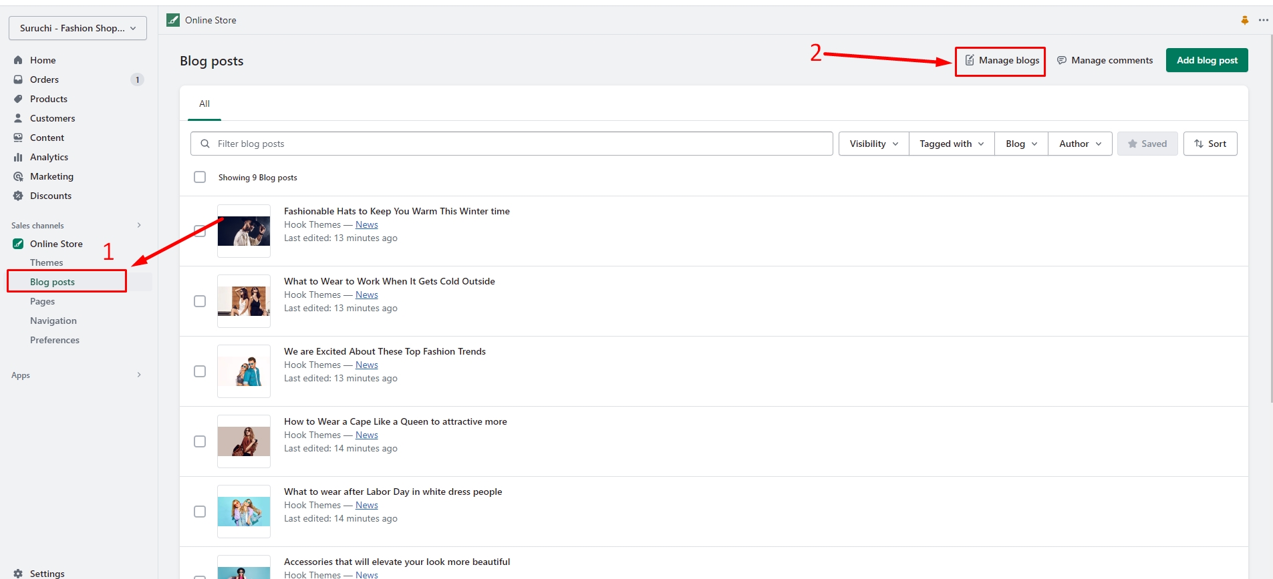Click the Add blog post button
Screen dimensions: 1273x579
pyautogui.click(x=1206, y=60)
